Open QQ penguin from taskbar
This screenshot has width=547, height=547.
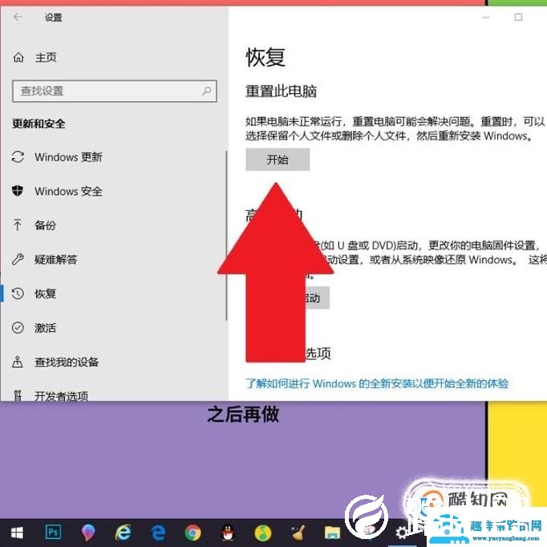pyautogui.click(x=228, y=533)
